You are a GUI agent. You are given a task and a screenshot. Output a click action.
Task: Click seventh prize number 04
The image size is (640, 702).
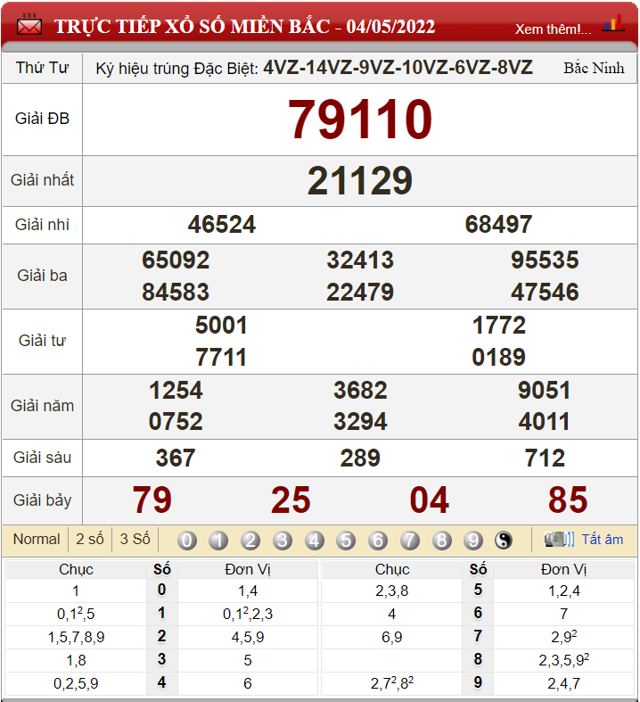(430, 500)
